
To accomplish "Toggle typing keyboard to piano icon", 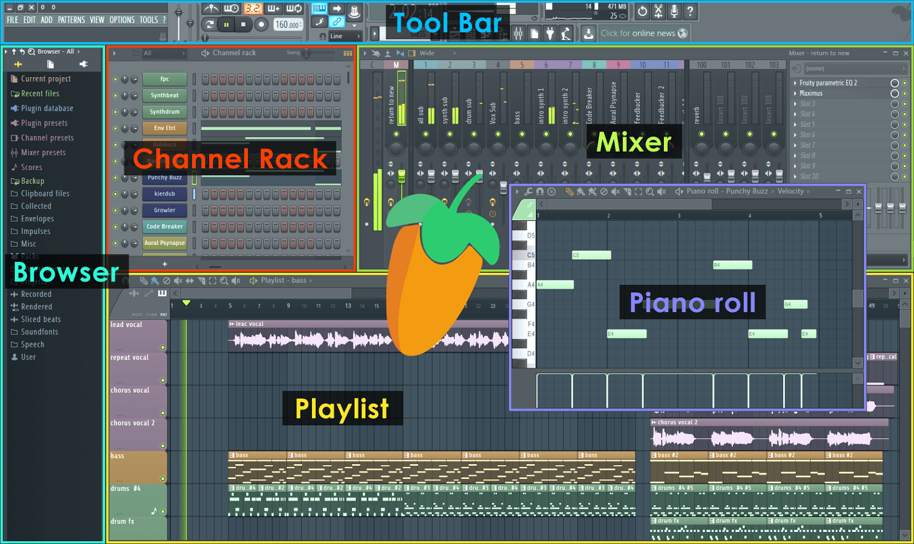I will coord(319,9).
